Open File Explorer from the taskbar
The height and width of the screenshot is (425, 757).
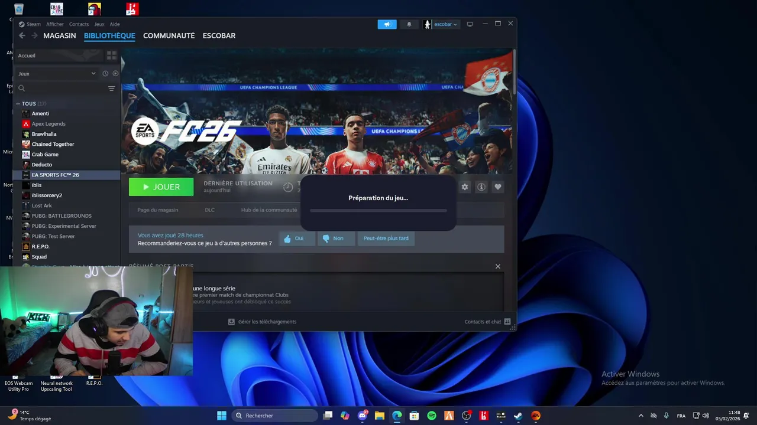(x=380, y=416)
